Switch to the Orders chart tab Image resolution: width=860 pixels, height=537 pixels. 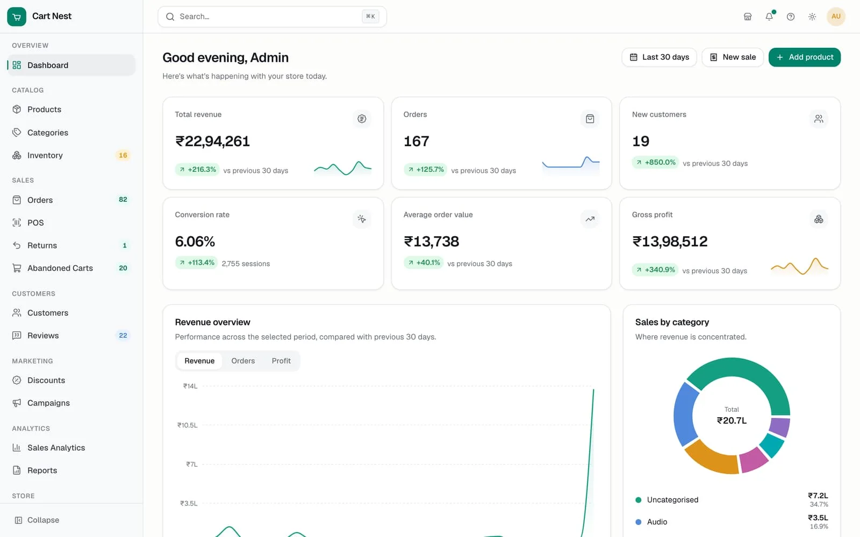(243, 361)
